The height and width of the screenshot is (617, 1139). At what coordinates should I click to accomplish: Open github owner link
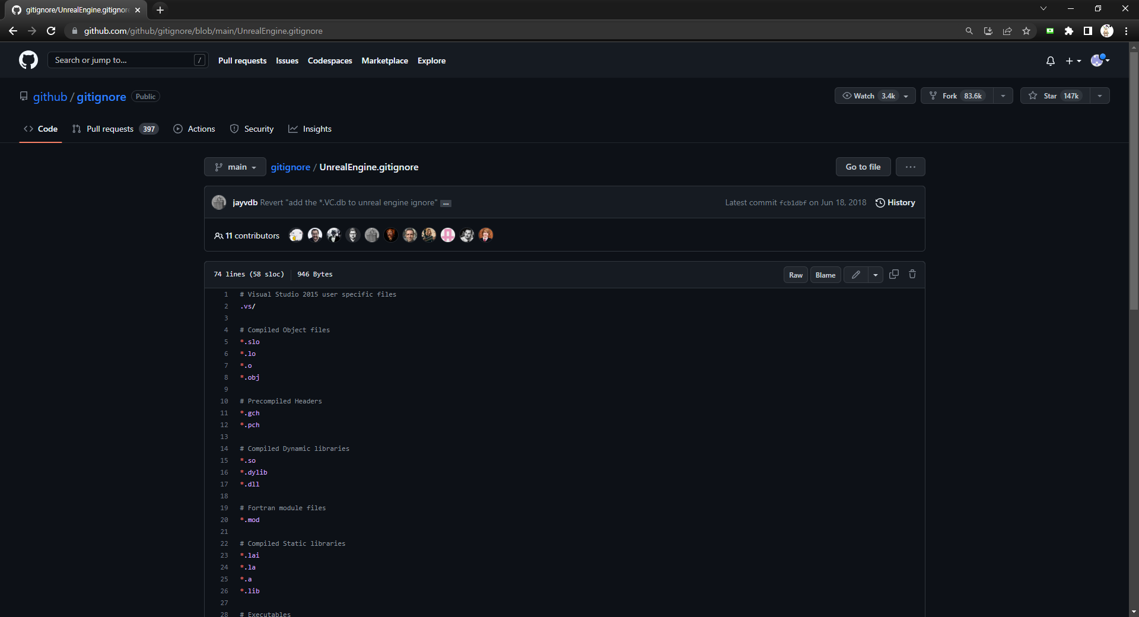click(50, 97)
